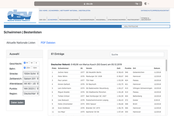Click the Villingen-Schwenningen location cell

coord(143,88)
